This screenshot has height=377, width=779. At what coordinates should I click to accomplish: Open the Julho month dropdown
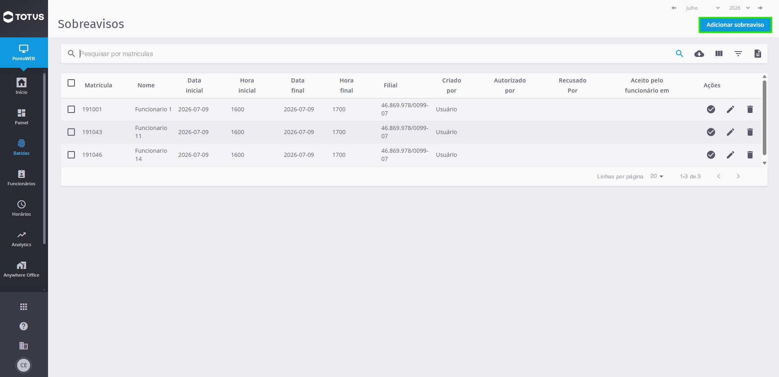click(x=702, y=8)
